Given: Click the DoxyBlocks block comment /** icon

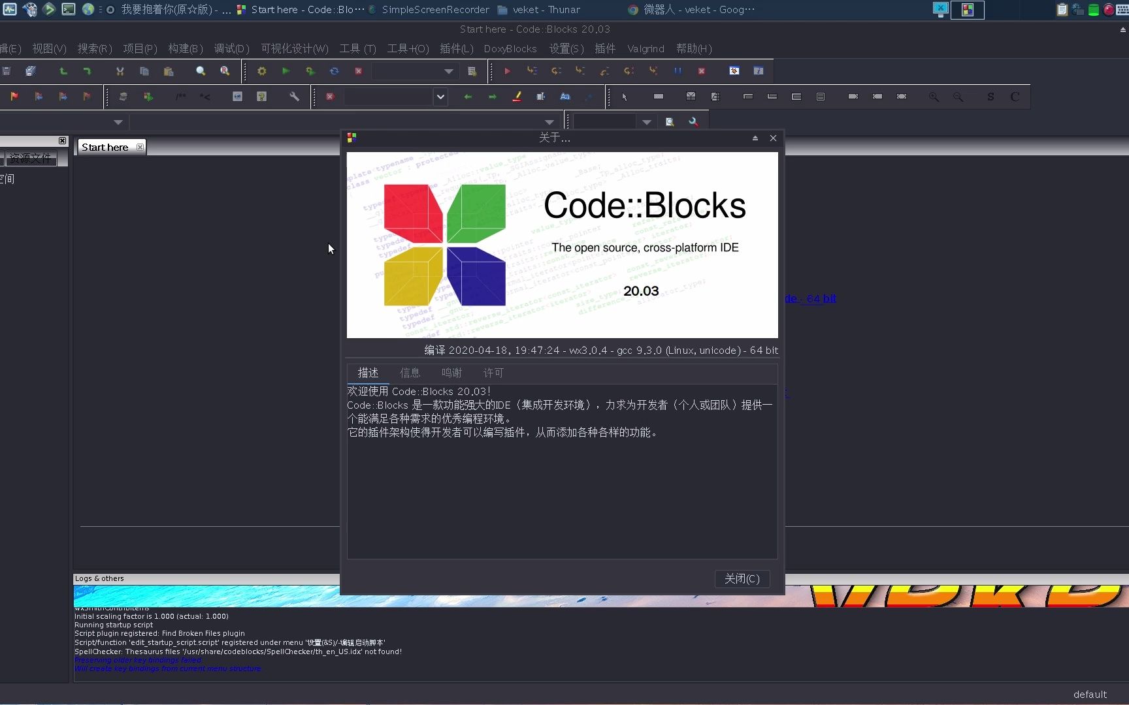Looking at the screenshot, I should click(x=180, y=97).
